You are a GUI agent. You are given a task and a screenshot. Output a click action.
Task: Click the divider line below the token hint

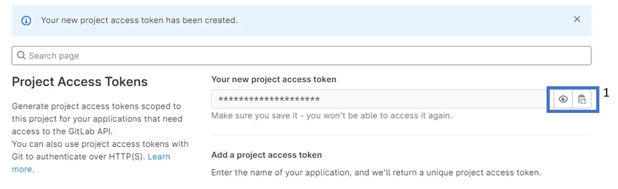pos(401,135)
